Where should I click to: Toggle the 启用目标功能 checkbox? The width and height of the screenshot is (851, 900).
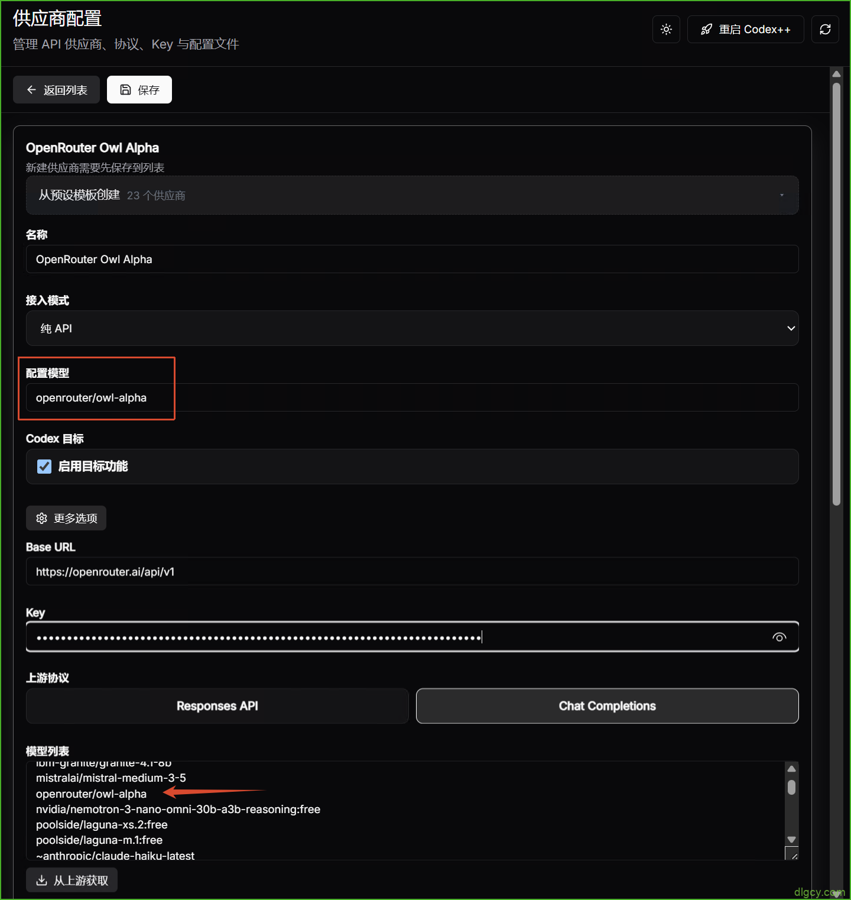(44, 467)
